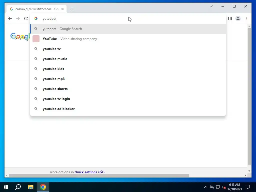Image resolution: width=256 pixels, height=192 pixels.
Task: Toggle the Chrome side panel icon
Action: click(x=230, y=18)
